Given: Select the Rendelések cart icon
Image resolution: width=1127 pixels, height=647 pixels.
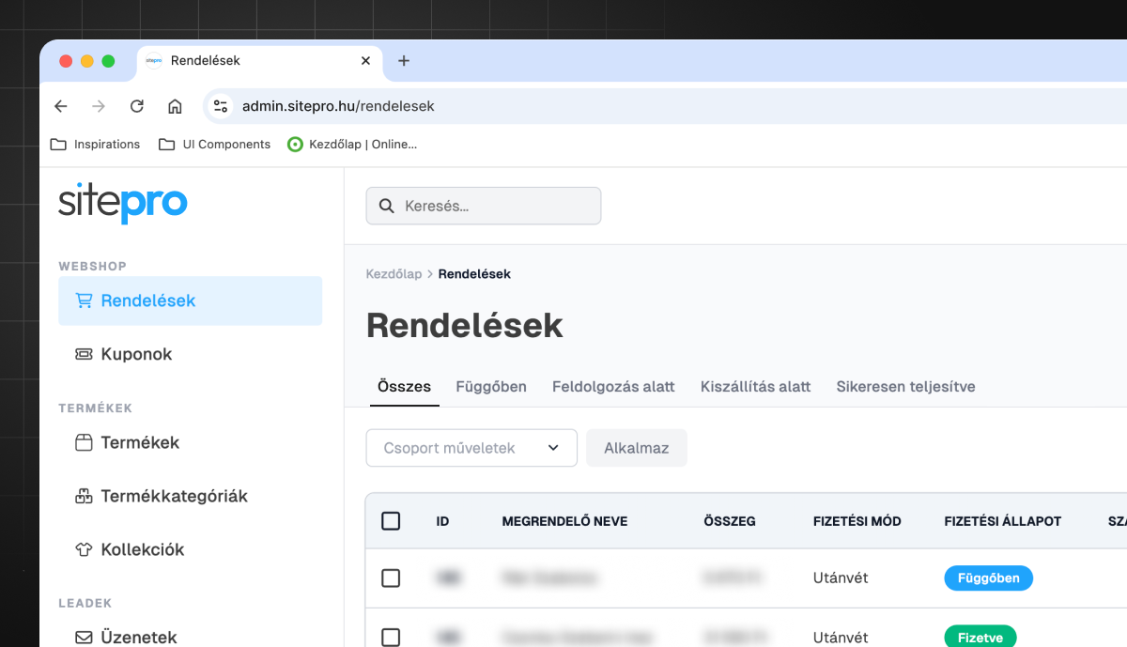Looking at the screenshot, I should [83, 300].
